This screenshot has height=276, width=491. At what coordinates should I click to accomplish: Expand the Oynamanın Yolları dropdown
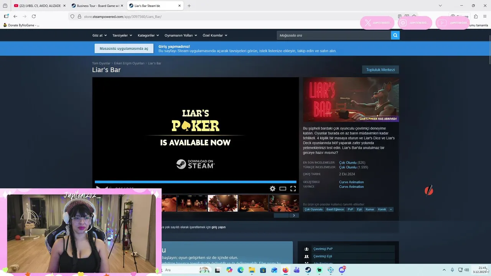tap(181, 35)
